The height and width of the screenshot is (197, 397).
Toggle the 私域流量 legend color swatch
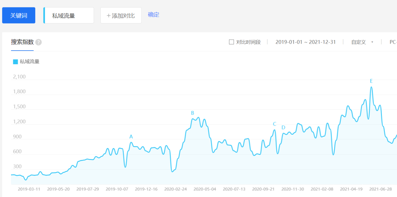coord(15,62)
